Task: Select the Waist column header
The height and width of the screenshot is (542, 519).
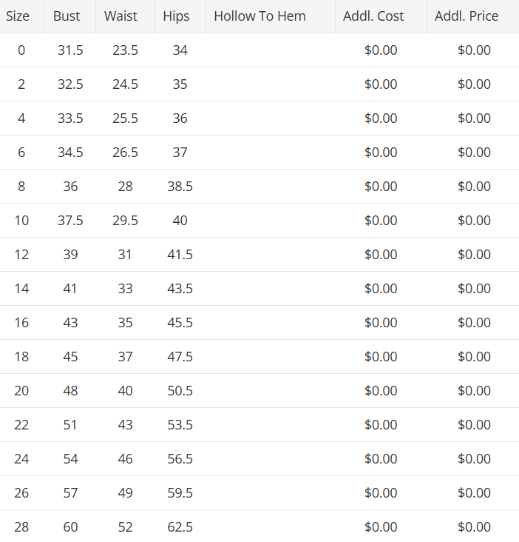Action: click(121, 16)
